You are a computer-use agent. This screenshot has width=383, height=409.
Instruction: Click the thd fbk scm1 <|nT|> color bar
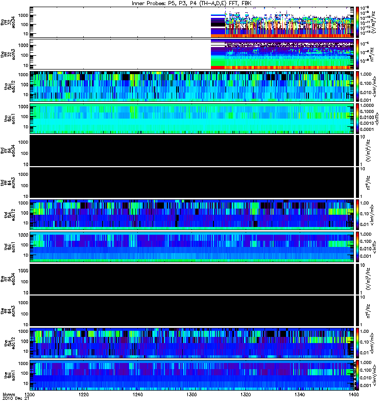click(x=357, y=247)
